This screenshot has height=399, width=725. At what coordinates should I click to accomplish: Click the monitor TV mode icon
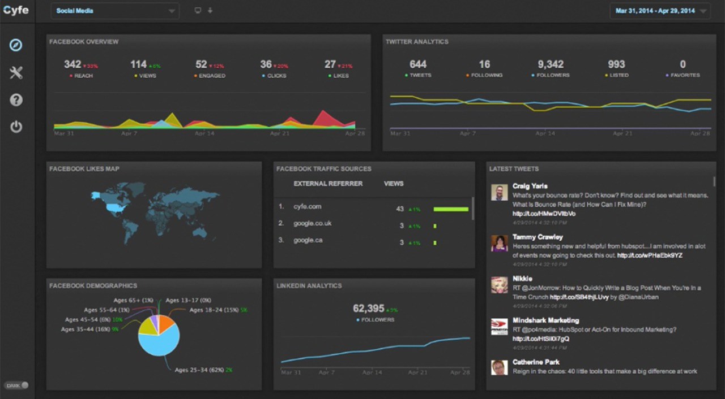click(x=198, y=11)
